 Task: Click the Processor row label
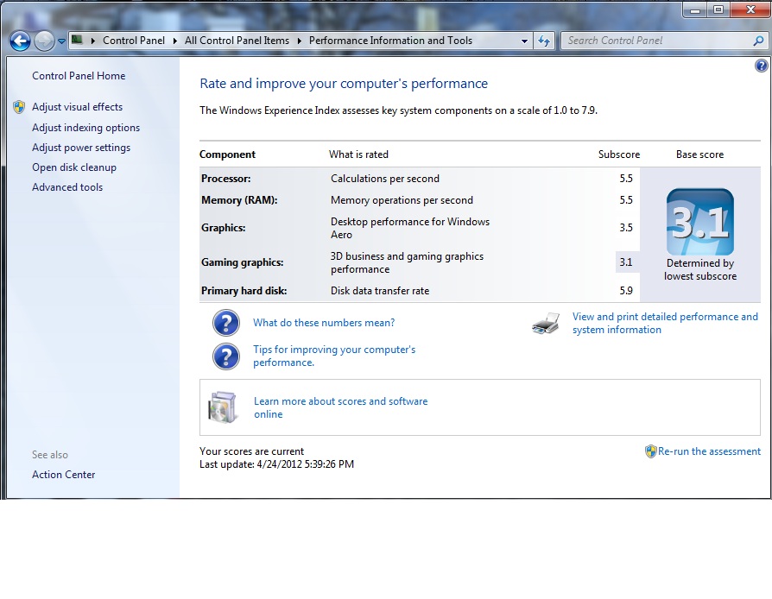tap(226, 179)
